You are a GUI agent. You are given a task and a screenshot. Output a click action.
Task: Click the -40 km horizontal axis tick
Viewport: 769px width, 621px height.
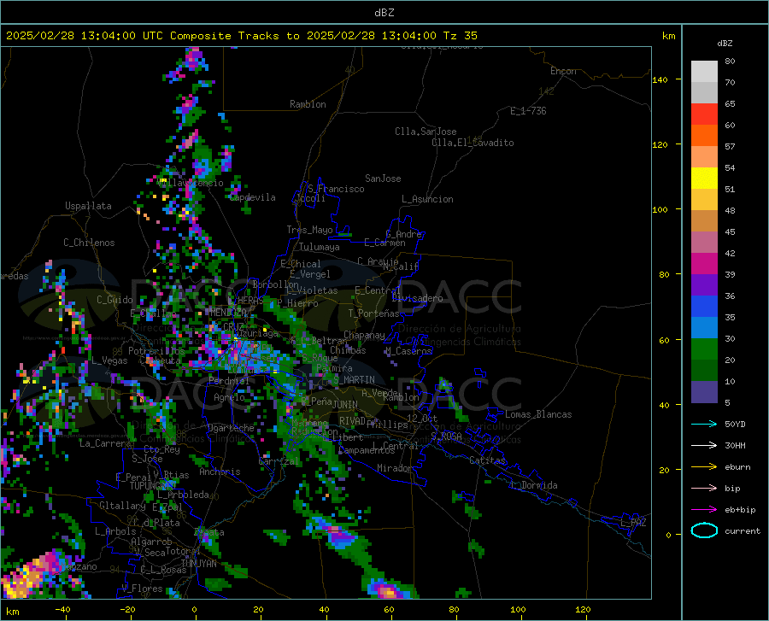(62, 610)
